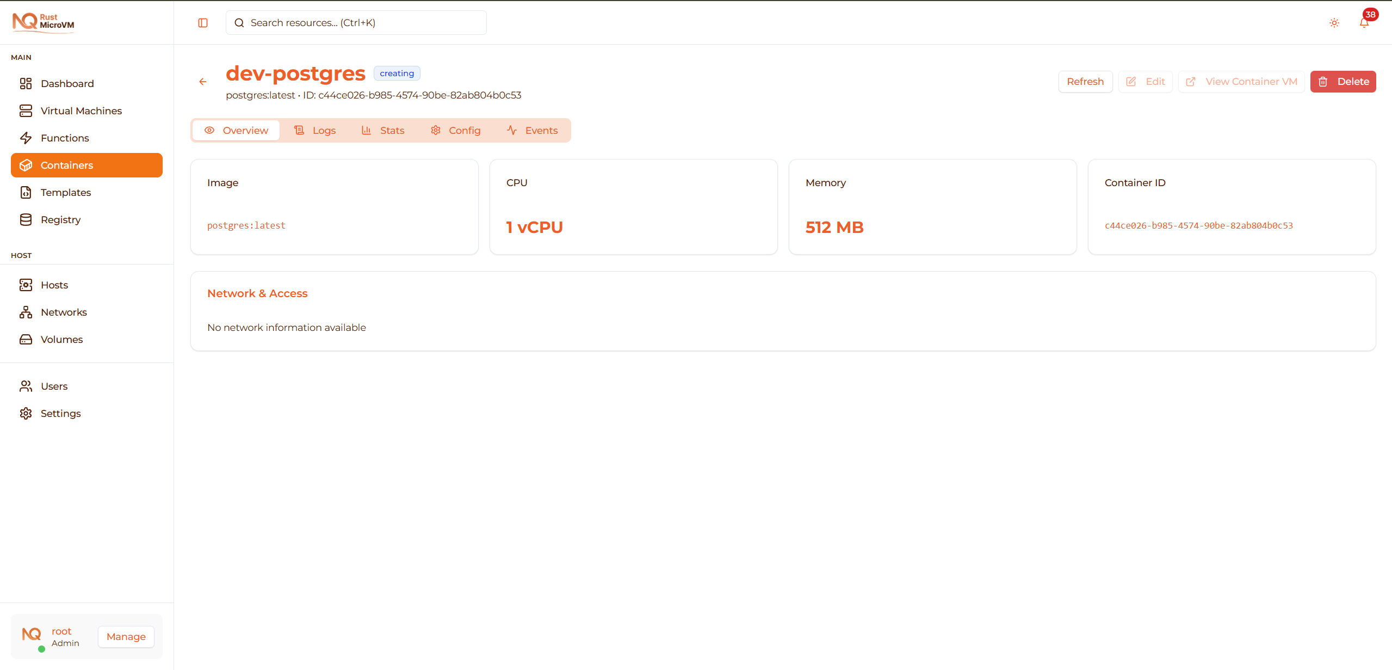This screenshot has height=670, width=1392.
Task: Open the Networks host section
Action: point(64,312)
